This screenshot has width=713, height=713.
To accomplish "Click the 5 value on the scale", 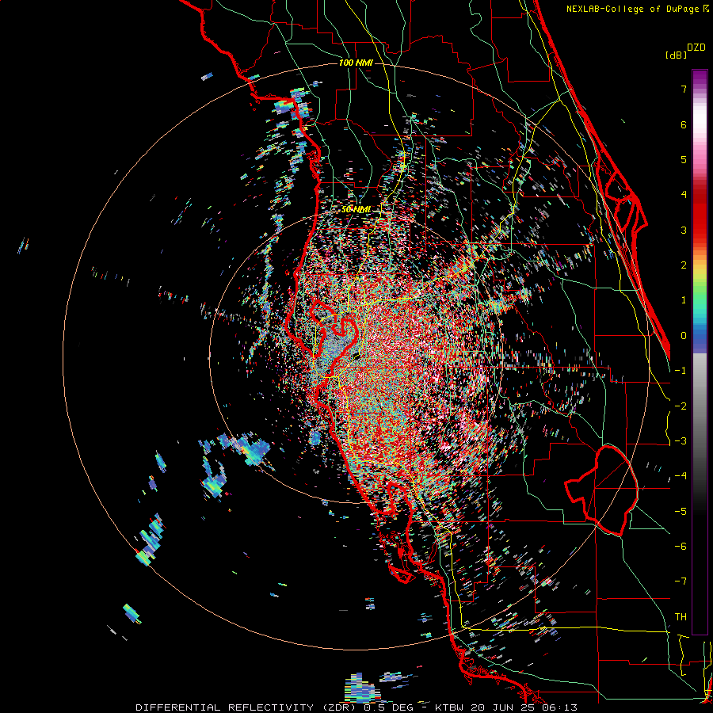I will pos(684,159).
